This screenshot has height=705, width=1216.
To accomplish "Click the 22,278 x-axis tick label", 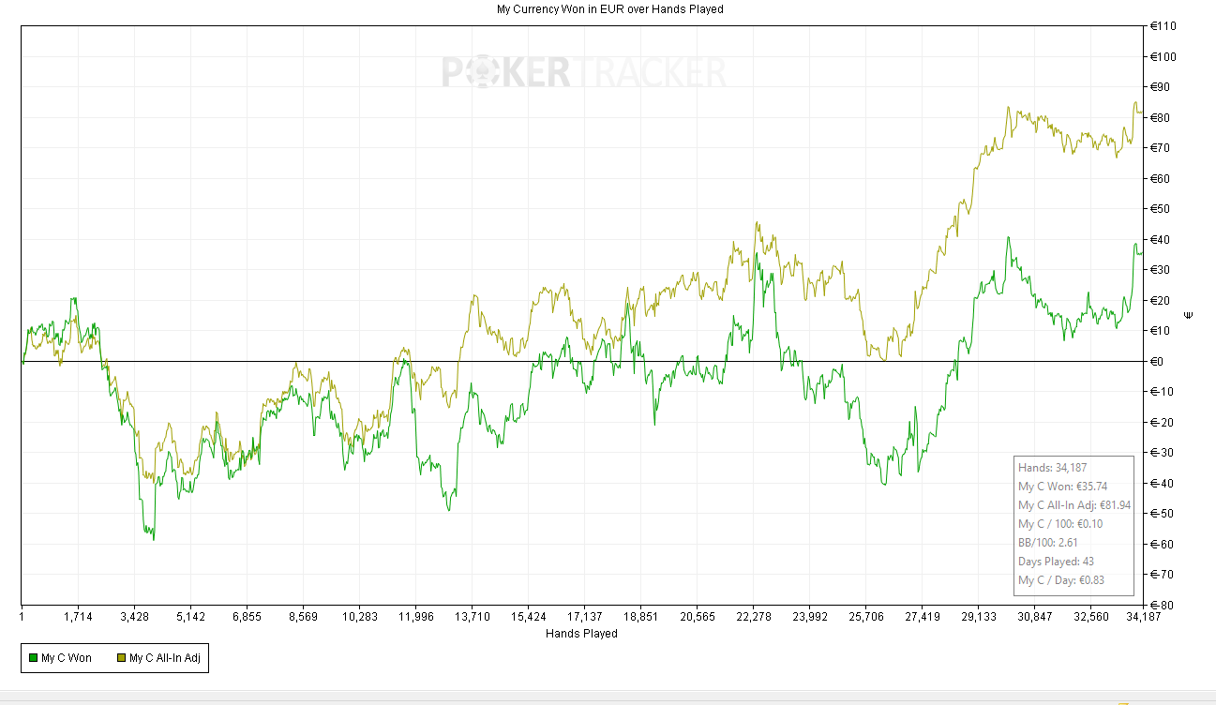I will (x=753, y=617).
